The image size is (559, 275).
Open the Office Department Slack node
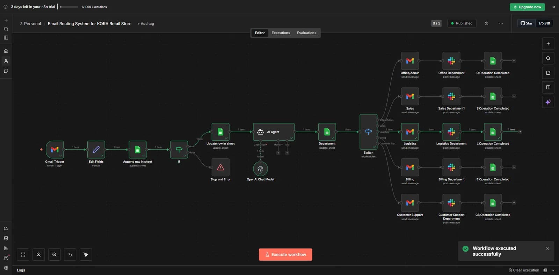[x=451, y=61]
